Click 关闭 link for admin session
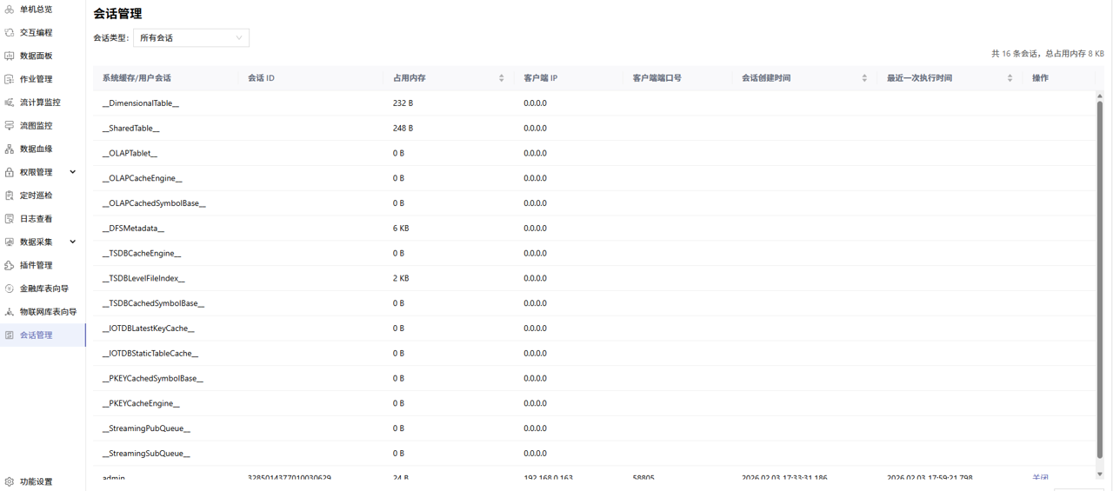The height and width of the screenshot is (491, 1113). 1040,478
